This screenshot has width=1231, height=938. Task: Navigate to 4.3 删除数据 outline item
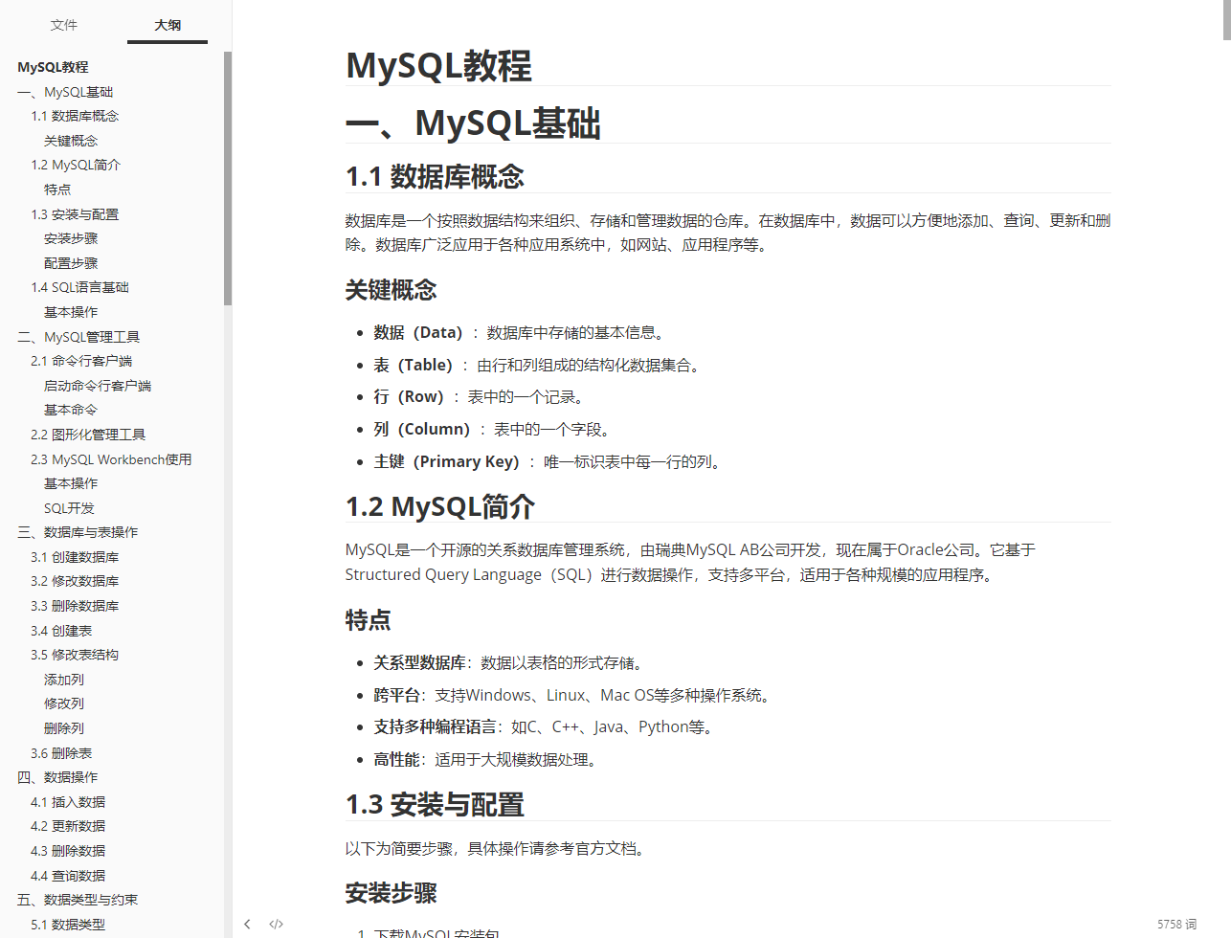[68, 851]
